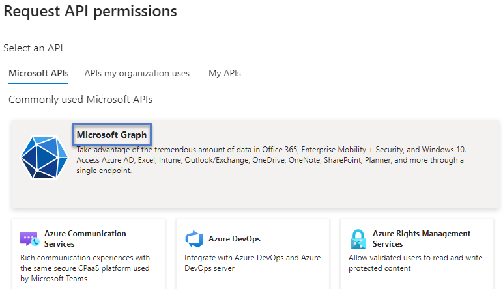Click the Microsoft Graph polyhedron icon
Viewport: 503px width, 289px height.
click(44, 157)
